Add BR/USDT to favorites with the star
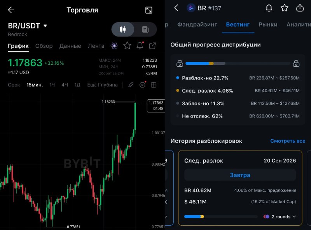311x230 pixels. pyautogui.click(x=127, y=46)
